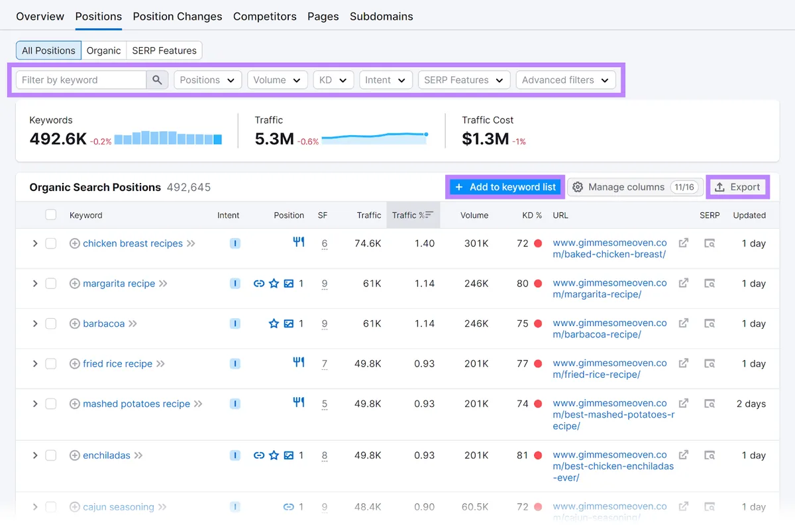Click the link SERP feature icon for margarita recipe
Image resolution: width=795 pixels, height=525 pixels.
coord(259,284)
